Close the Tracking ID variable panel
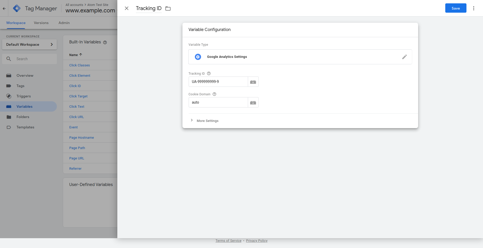Screen dimensions: 483x248 click(127, 8)
